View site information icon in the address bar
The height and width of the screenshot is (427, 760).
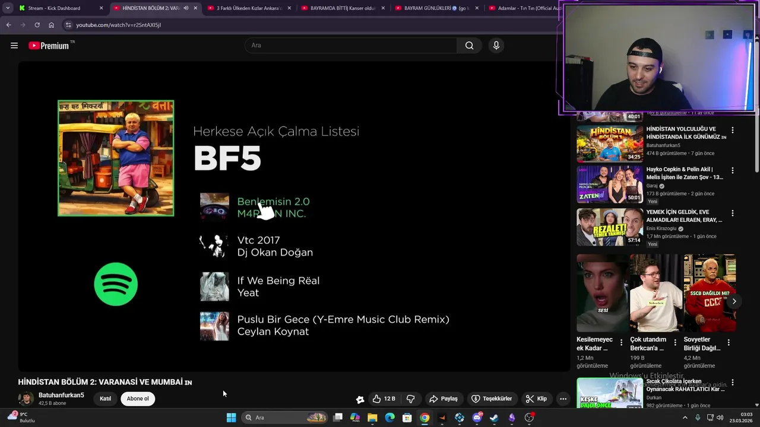[68, 25]
